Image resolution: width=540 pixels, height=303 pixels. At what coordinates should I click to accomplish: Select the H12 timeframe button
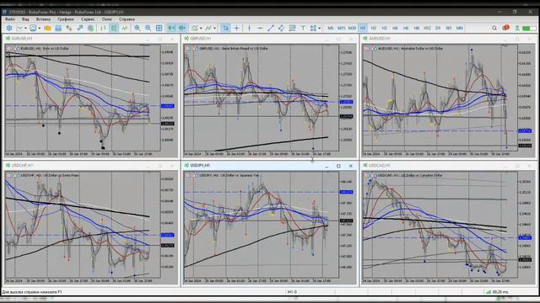(427, 28)
